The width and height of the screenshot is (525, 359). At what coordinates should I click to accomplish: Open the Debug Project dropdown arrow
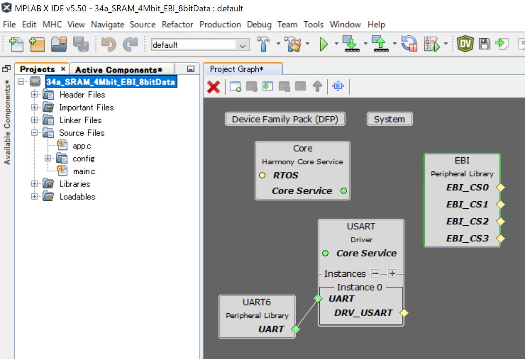click(446, 44)
